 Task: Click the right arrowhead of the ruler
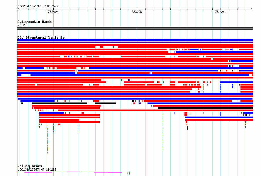pyautogui.click(x=252, y=9)
